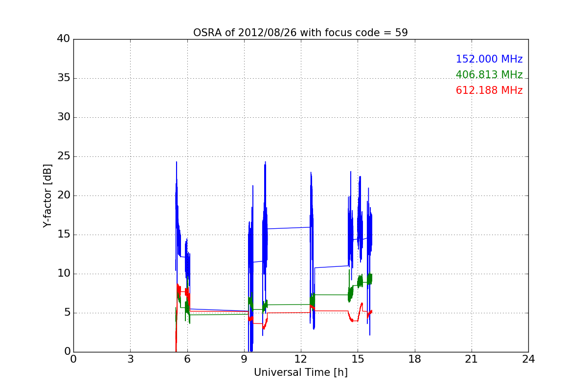Click the x-axis tick label 9
Image resolution: width=587 pixels, height=391 pixels.
pyautogui.click(x=244, y=359)
